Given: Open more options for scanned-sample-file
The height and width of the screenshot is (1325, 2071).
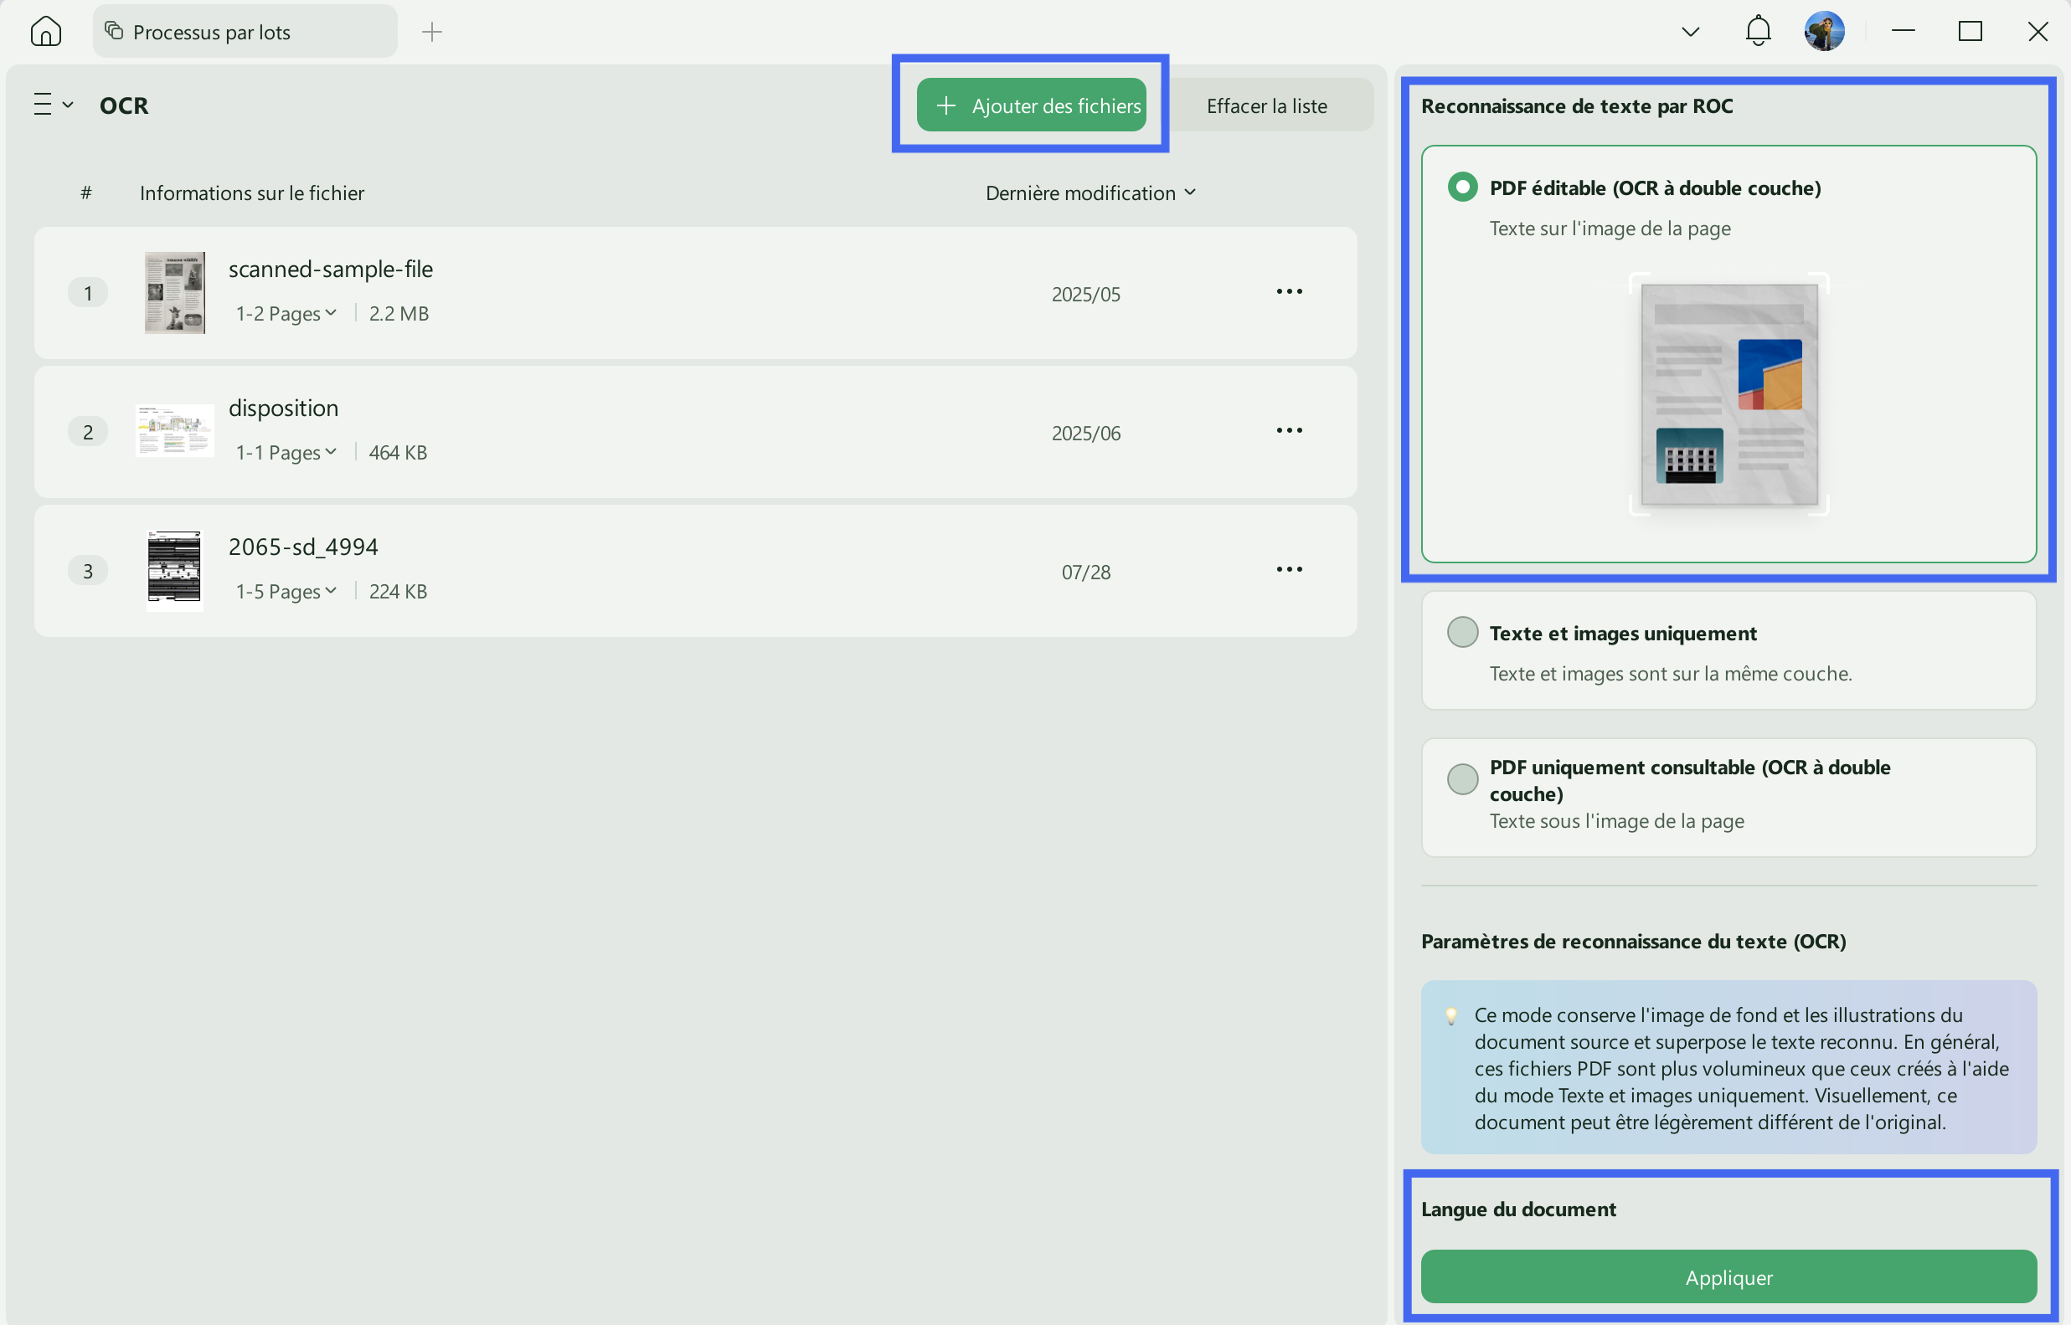Looking at the screenshot, I should (x=1289, y=291).
